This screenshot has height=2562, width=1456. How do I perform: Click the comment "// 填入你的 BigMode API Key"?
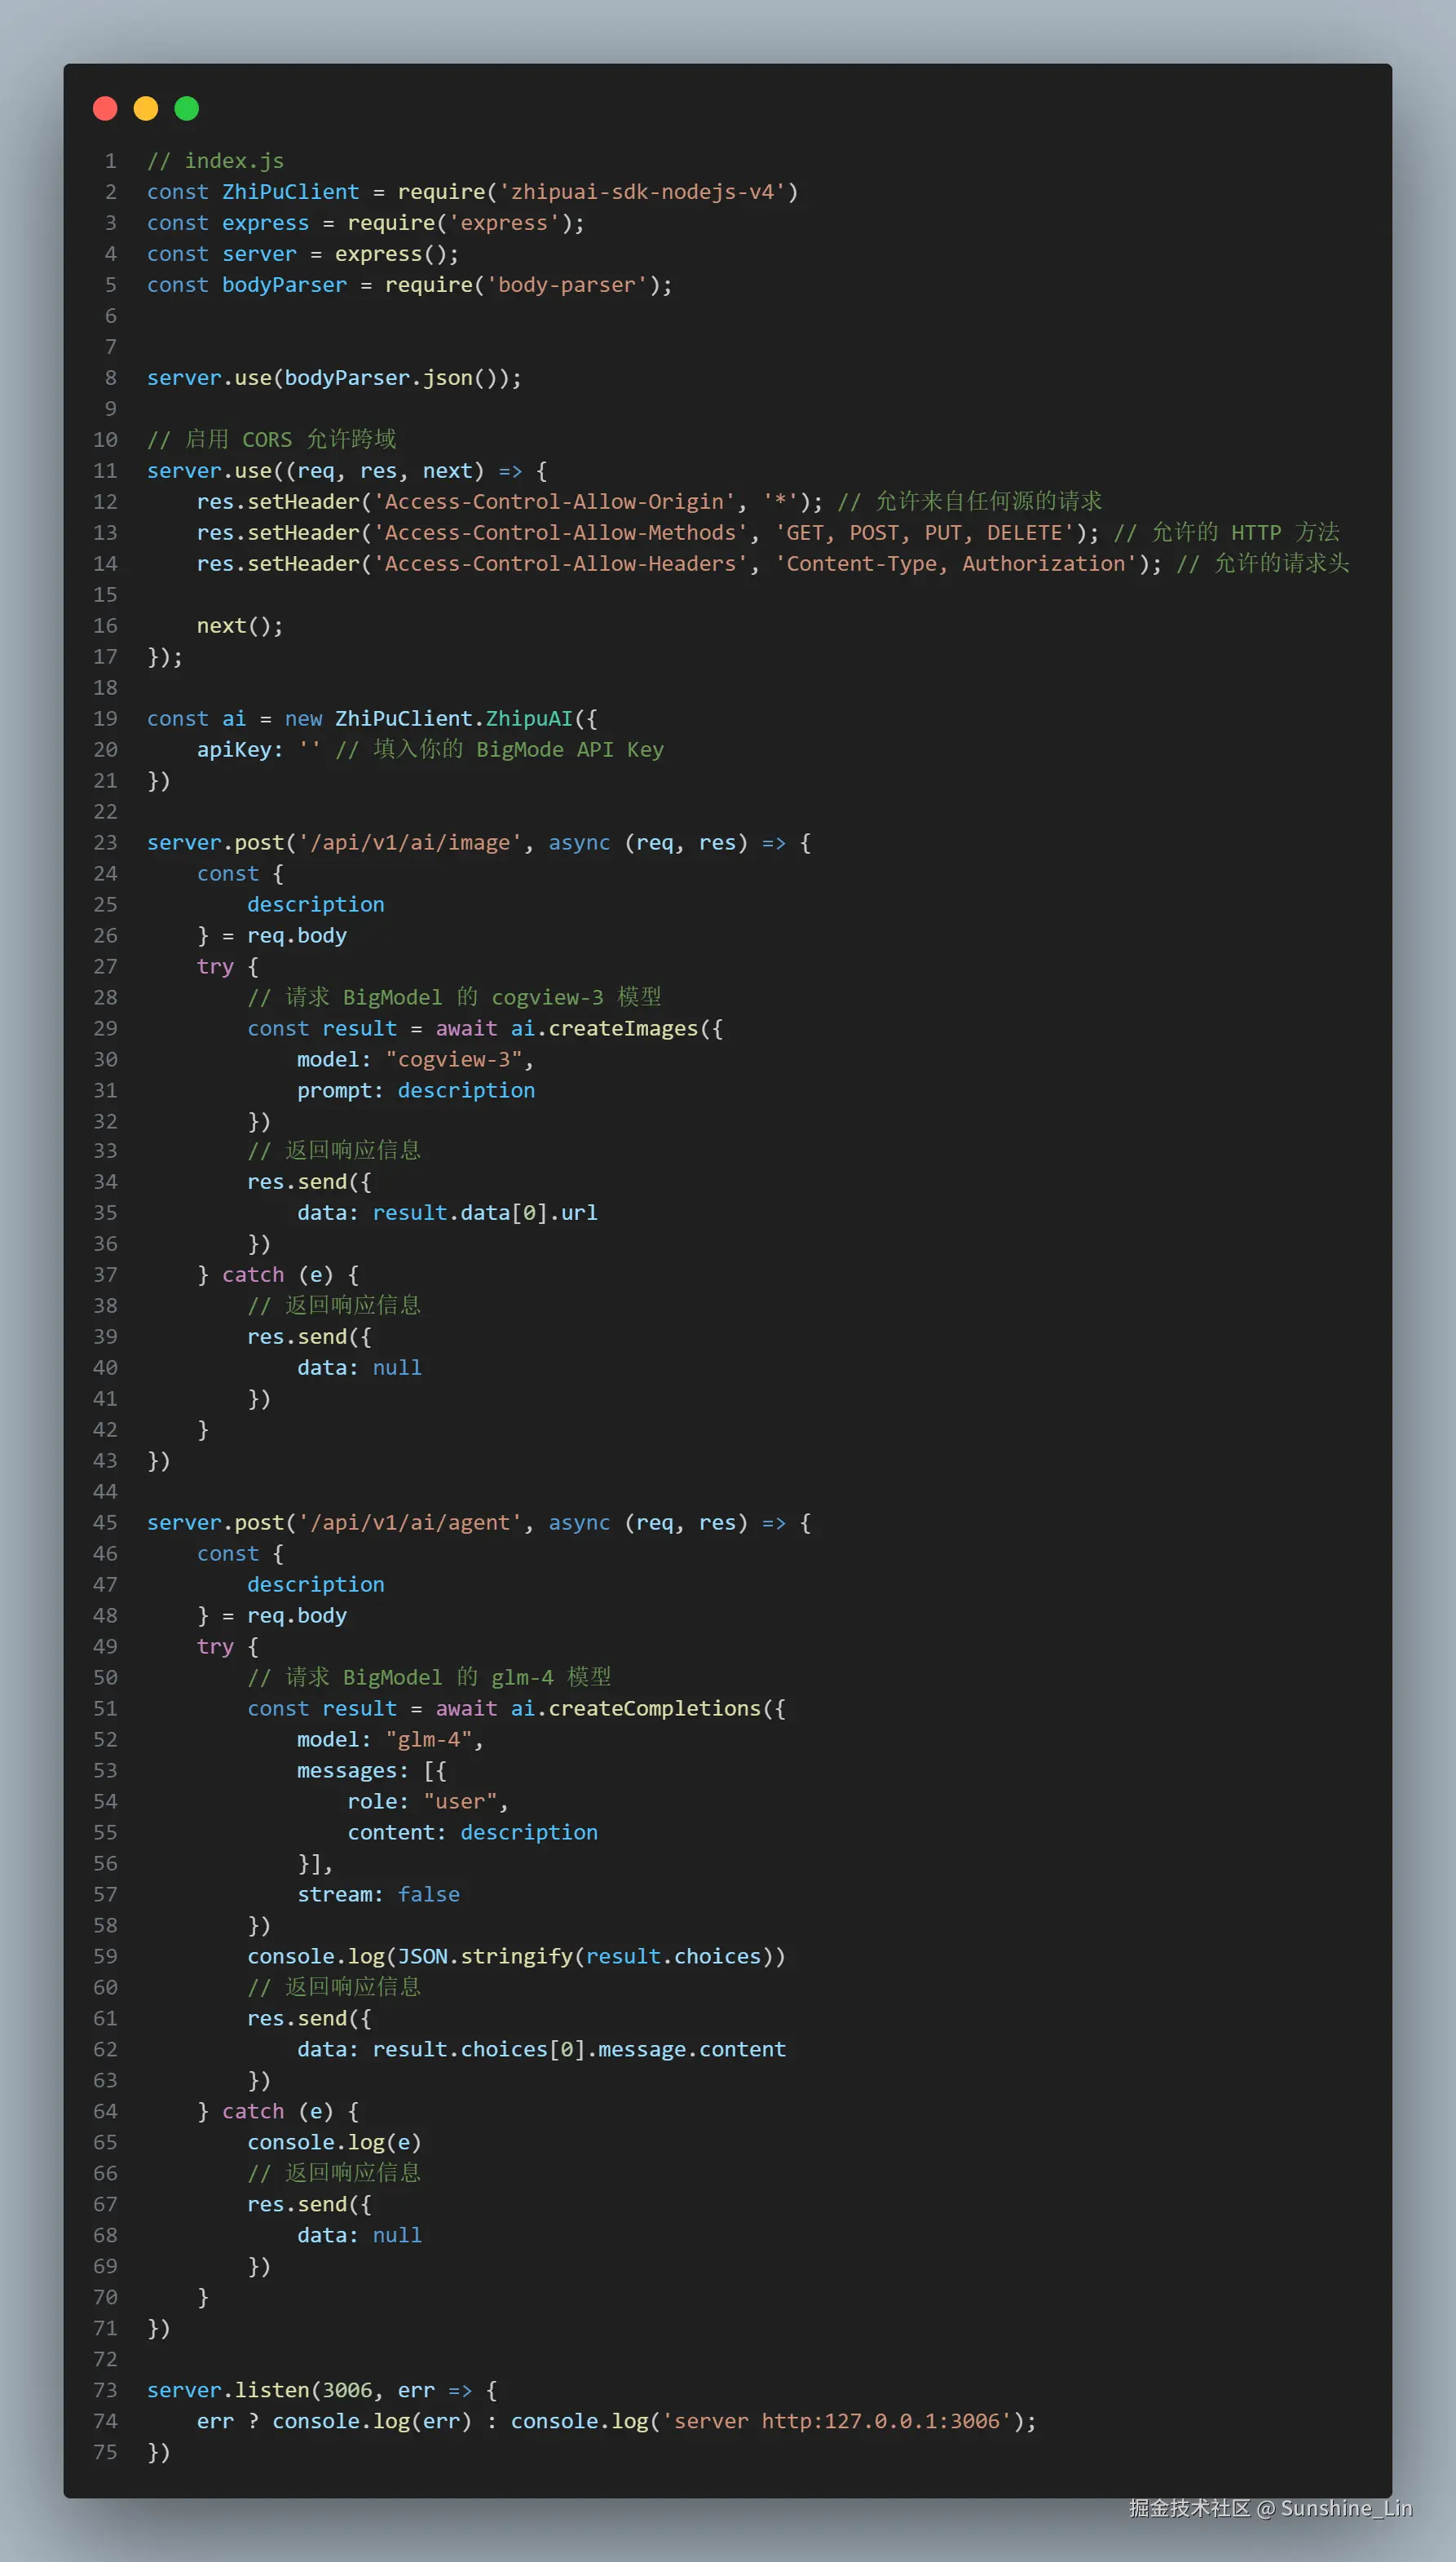point(499,750)
